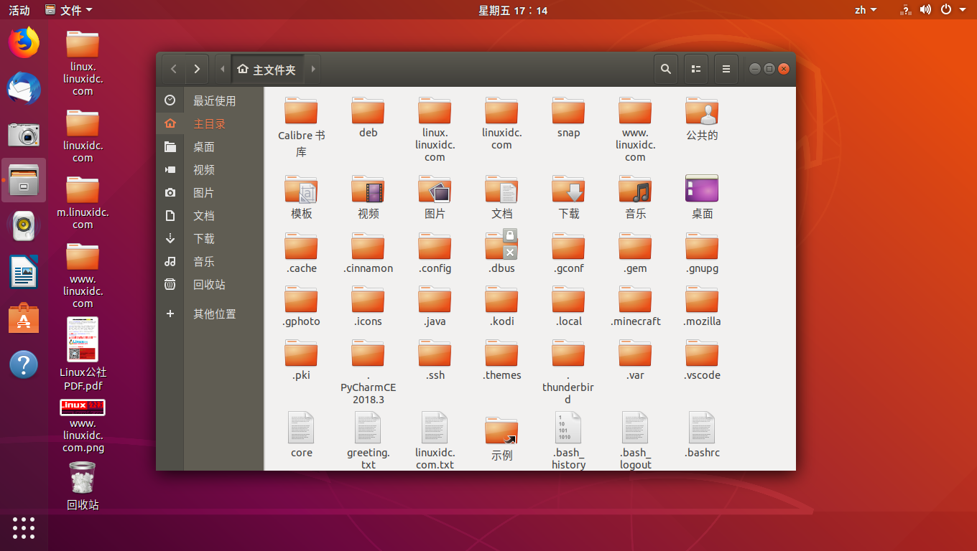Toggle list view in file manager
The image size is (977, 551).
coord(695,69)
